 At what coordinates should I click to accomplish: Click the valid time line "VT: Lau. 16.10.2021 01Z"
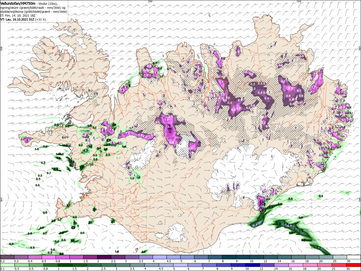(x=18, y=19)
